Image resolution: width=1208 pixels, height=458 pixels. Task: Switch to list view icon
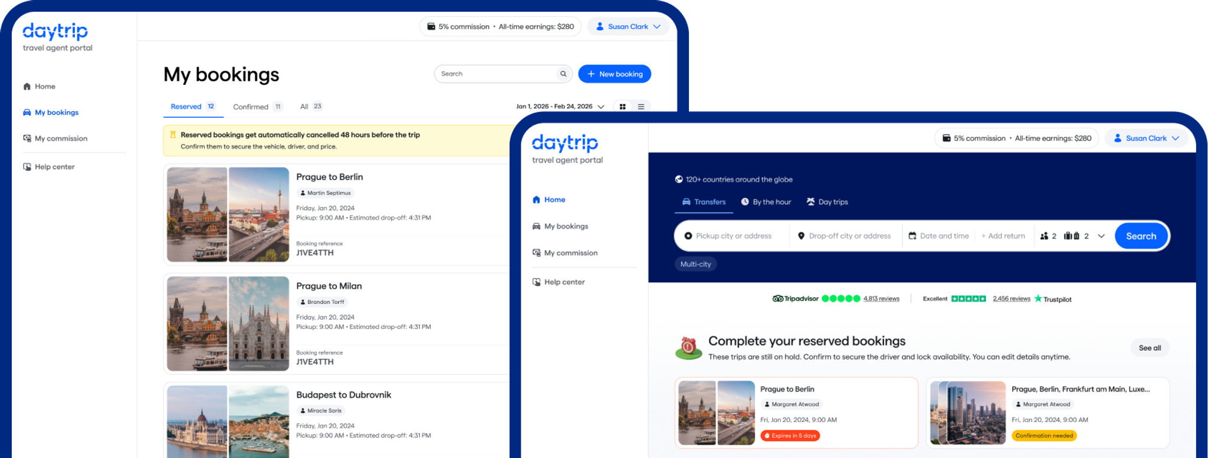pyautogui.click(x=641, y=107)
